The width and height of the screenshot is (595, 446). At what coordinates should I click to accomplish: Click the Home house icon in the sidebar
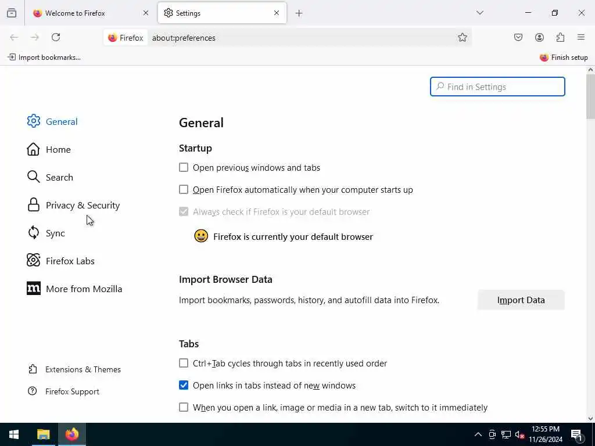(33, 149)
